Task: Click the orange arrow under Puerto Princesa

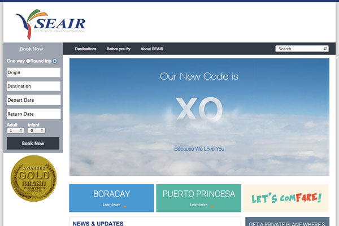Action: (212, 206)
